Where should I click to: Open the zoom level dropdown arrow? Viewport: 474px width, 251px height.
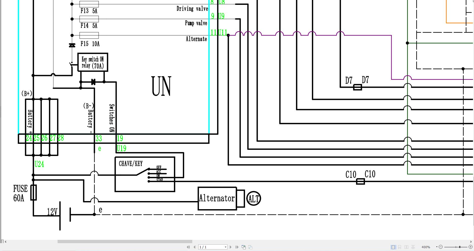[437, 247]
